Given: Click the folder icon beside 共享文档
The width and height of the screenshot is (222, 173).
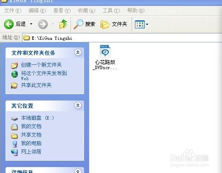Looking at the screenshot, I should pos(14,136).
